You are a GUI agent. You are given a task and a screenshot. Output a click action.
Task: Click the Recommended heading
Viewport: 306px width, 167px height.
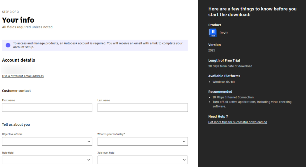click(220, 92)
